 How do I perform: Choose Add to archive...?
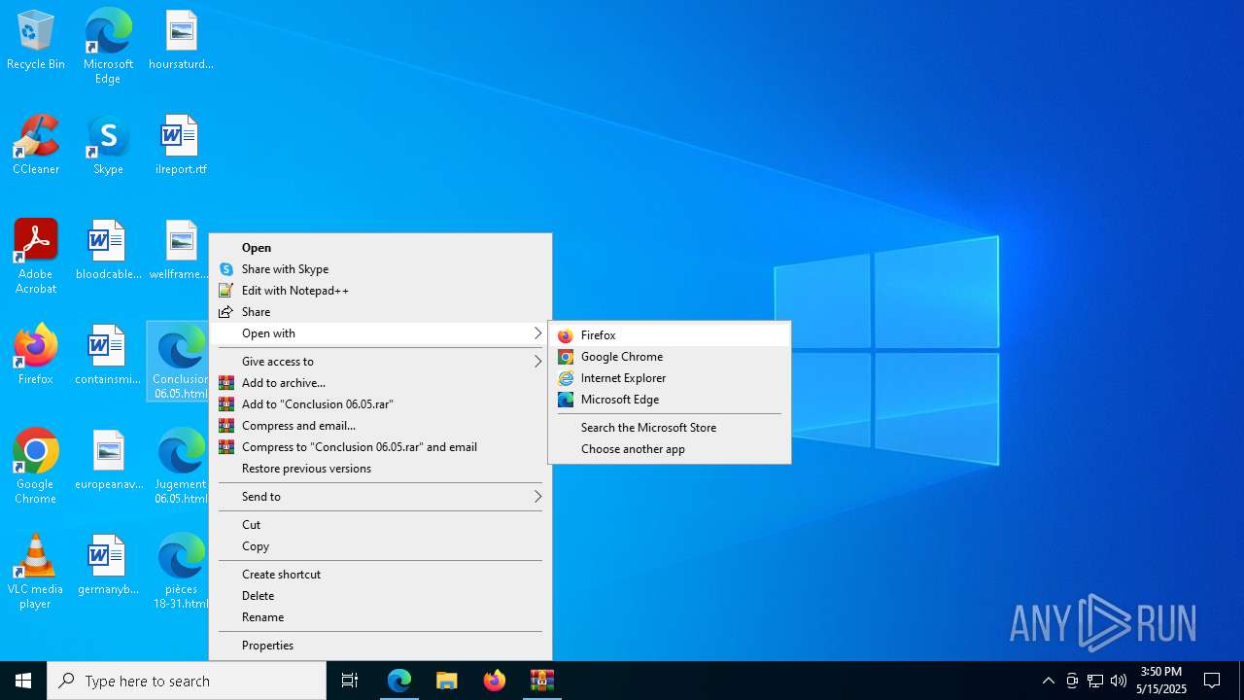(x=380, y=383)
